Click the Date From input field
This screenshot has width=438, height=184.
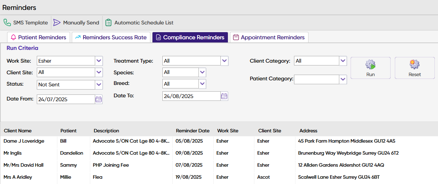click(x=66, y=99)
